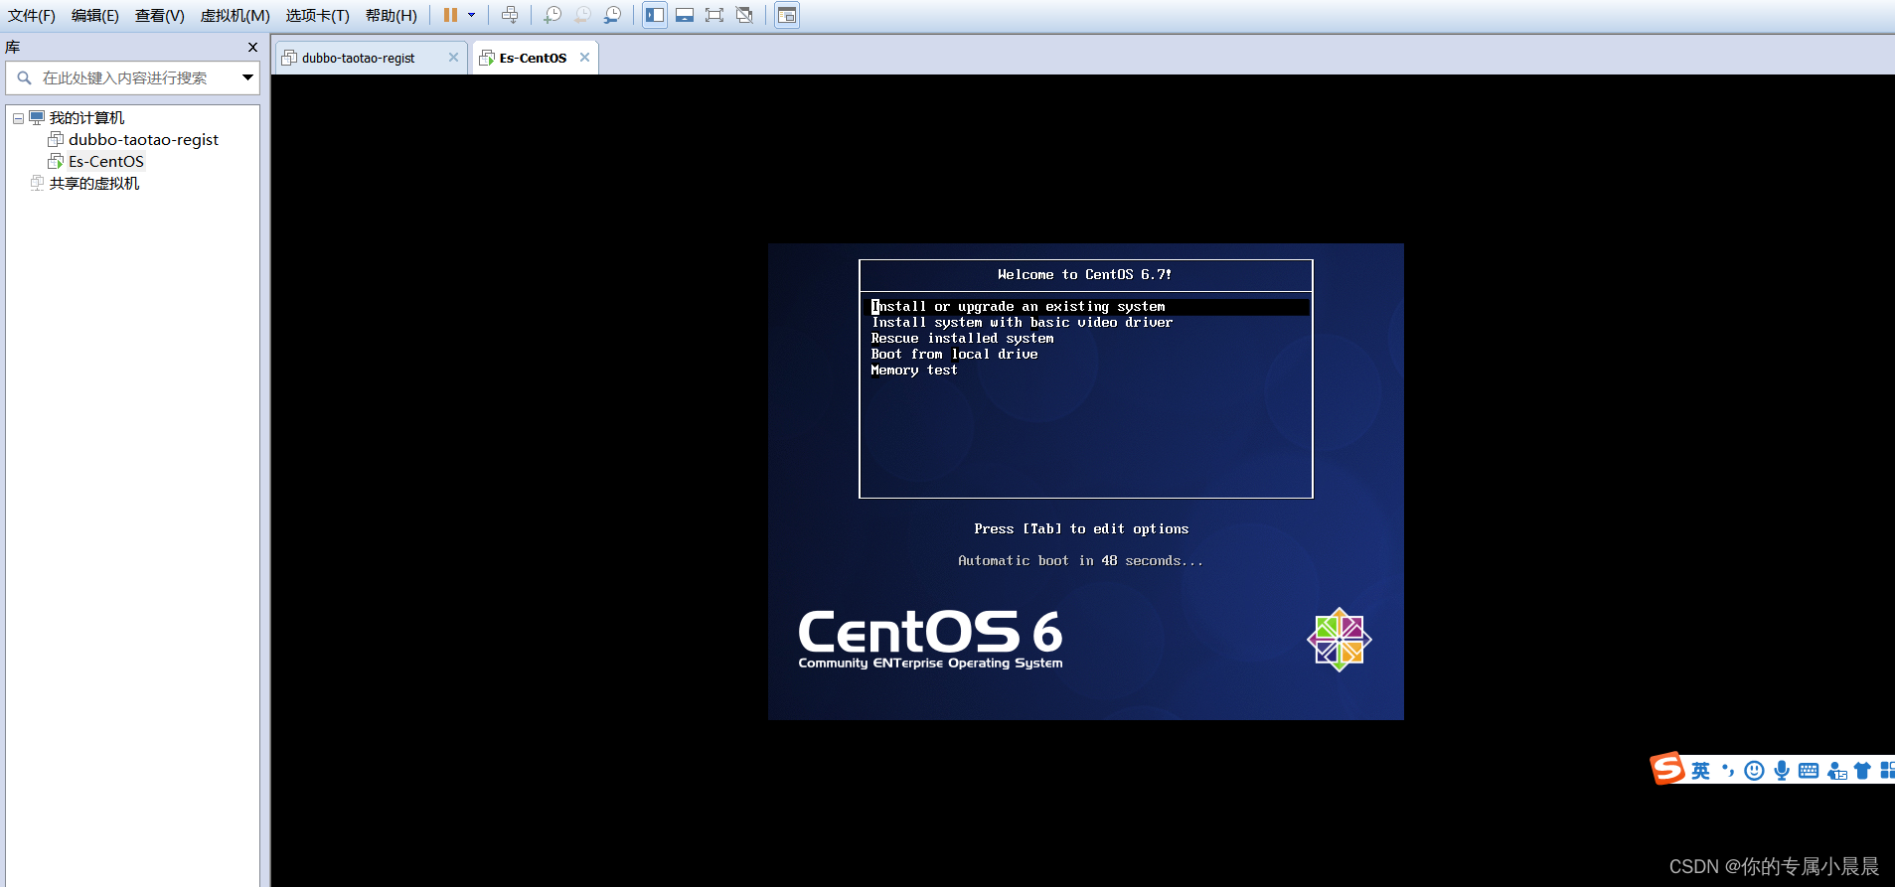
Task: Select 'Install system with basic video driver'
Action: click(x=1022, y=323)
